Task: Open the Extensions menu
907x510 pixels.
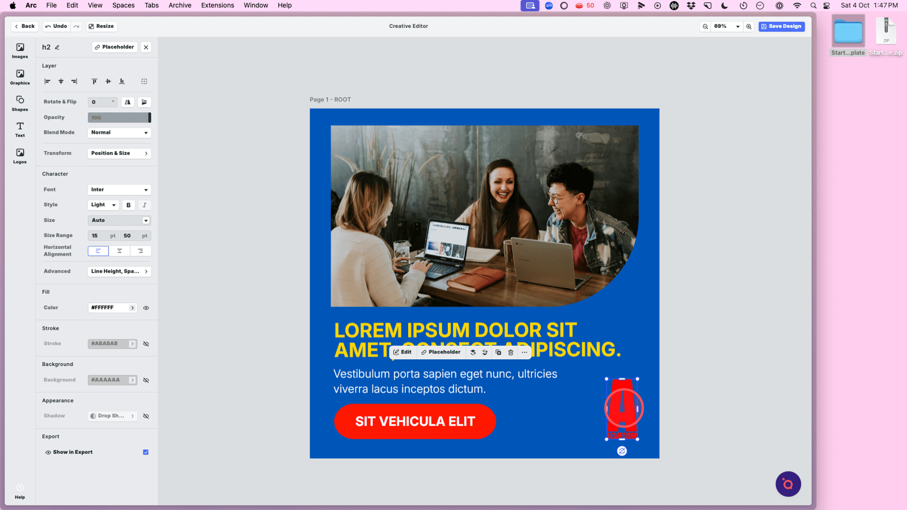Action: [217, 5]
